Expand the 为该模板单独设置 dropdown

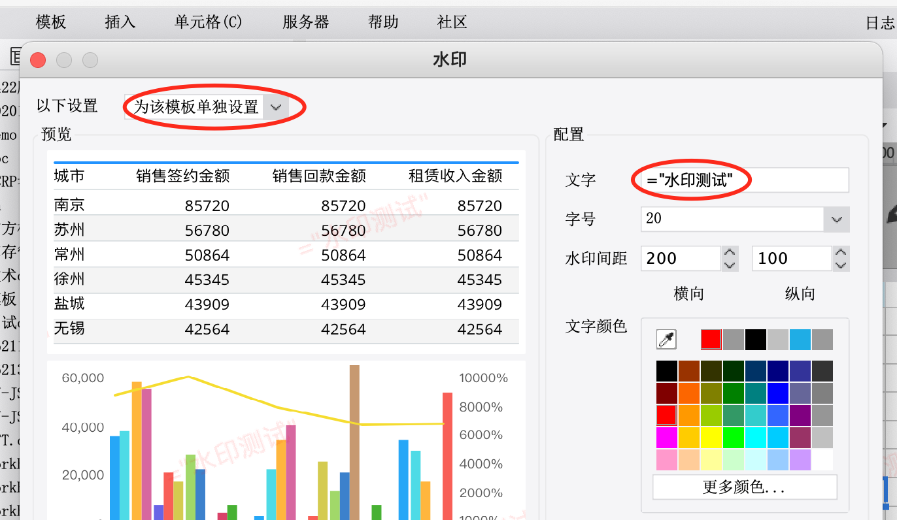pyautogui.click(x=275, y=107)
